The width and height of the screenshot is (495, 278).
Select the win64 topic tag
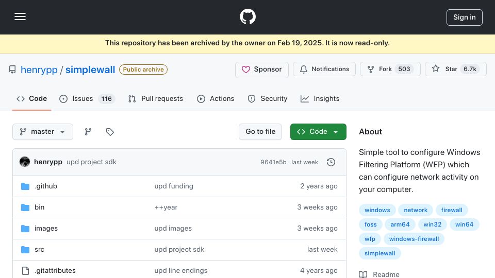(464, 225)
